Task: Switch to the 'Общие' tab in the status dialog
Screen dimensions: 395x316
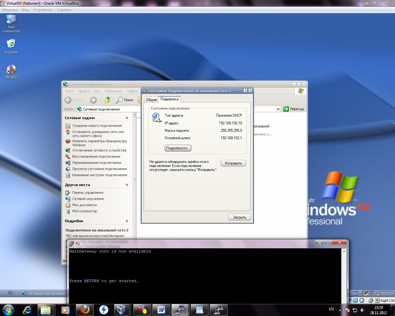Action: tap(151, 99)
